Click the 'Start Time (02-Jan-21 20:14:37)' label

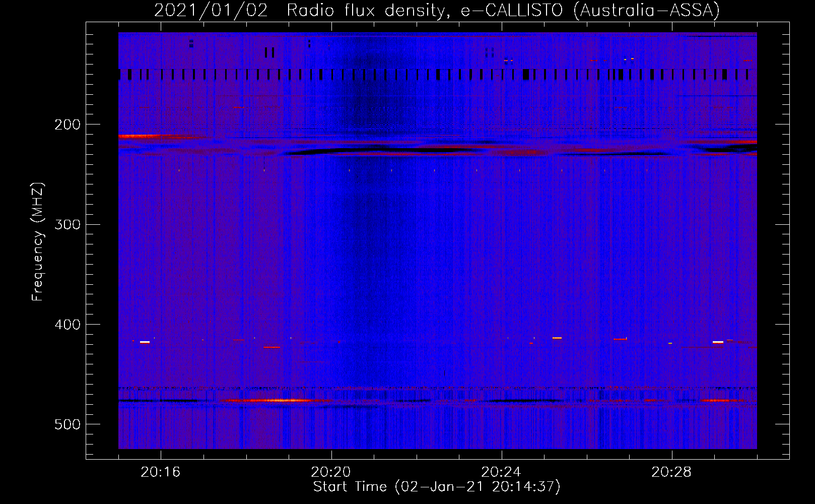pyautogui.click(x=437, y=487)
